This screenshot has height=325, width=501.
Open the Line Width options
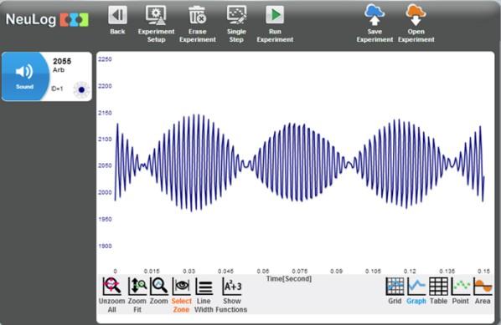(x=204, y=286)
